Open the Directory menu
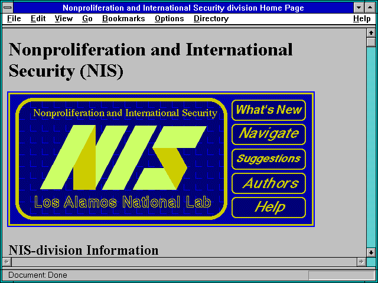378x283 pixels. pyautogui.click(x=211, y=19)
